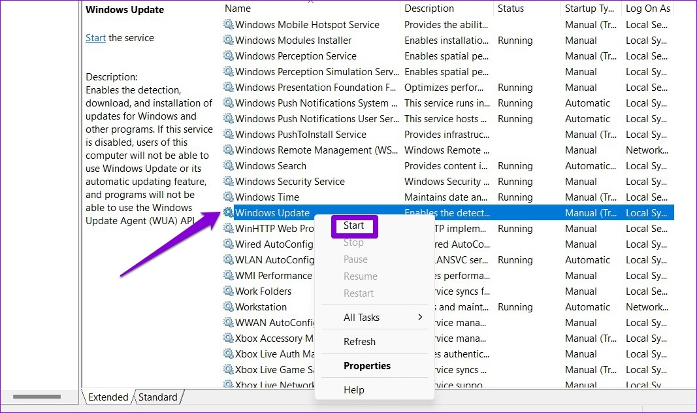
Task: Click Running status of Windows Search
Action: click(x=515, y=166)
